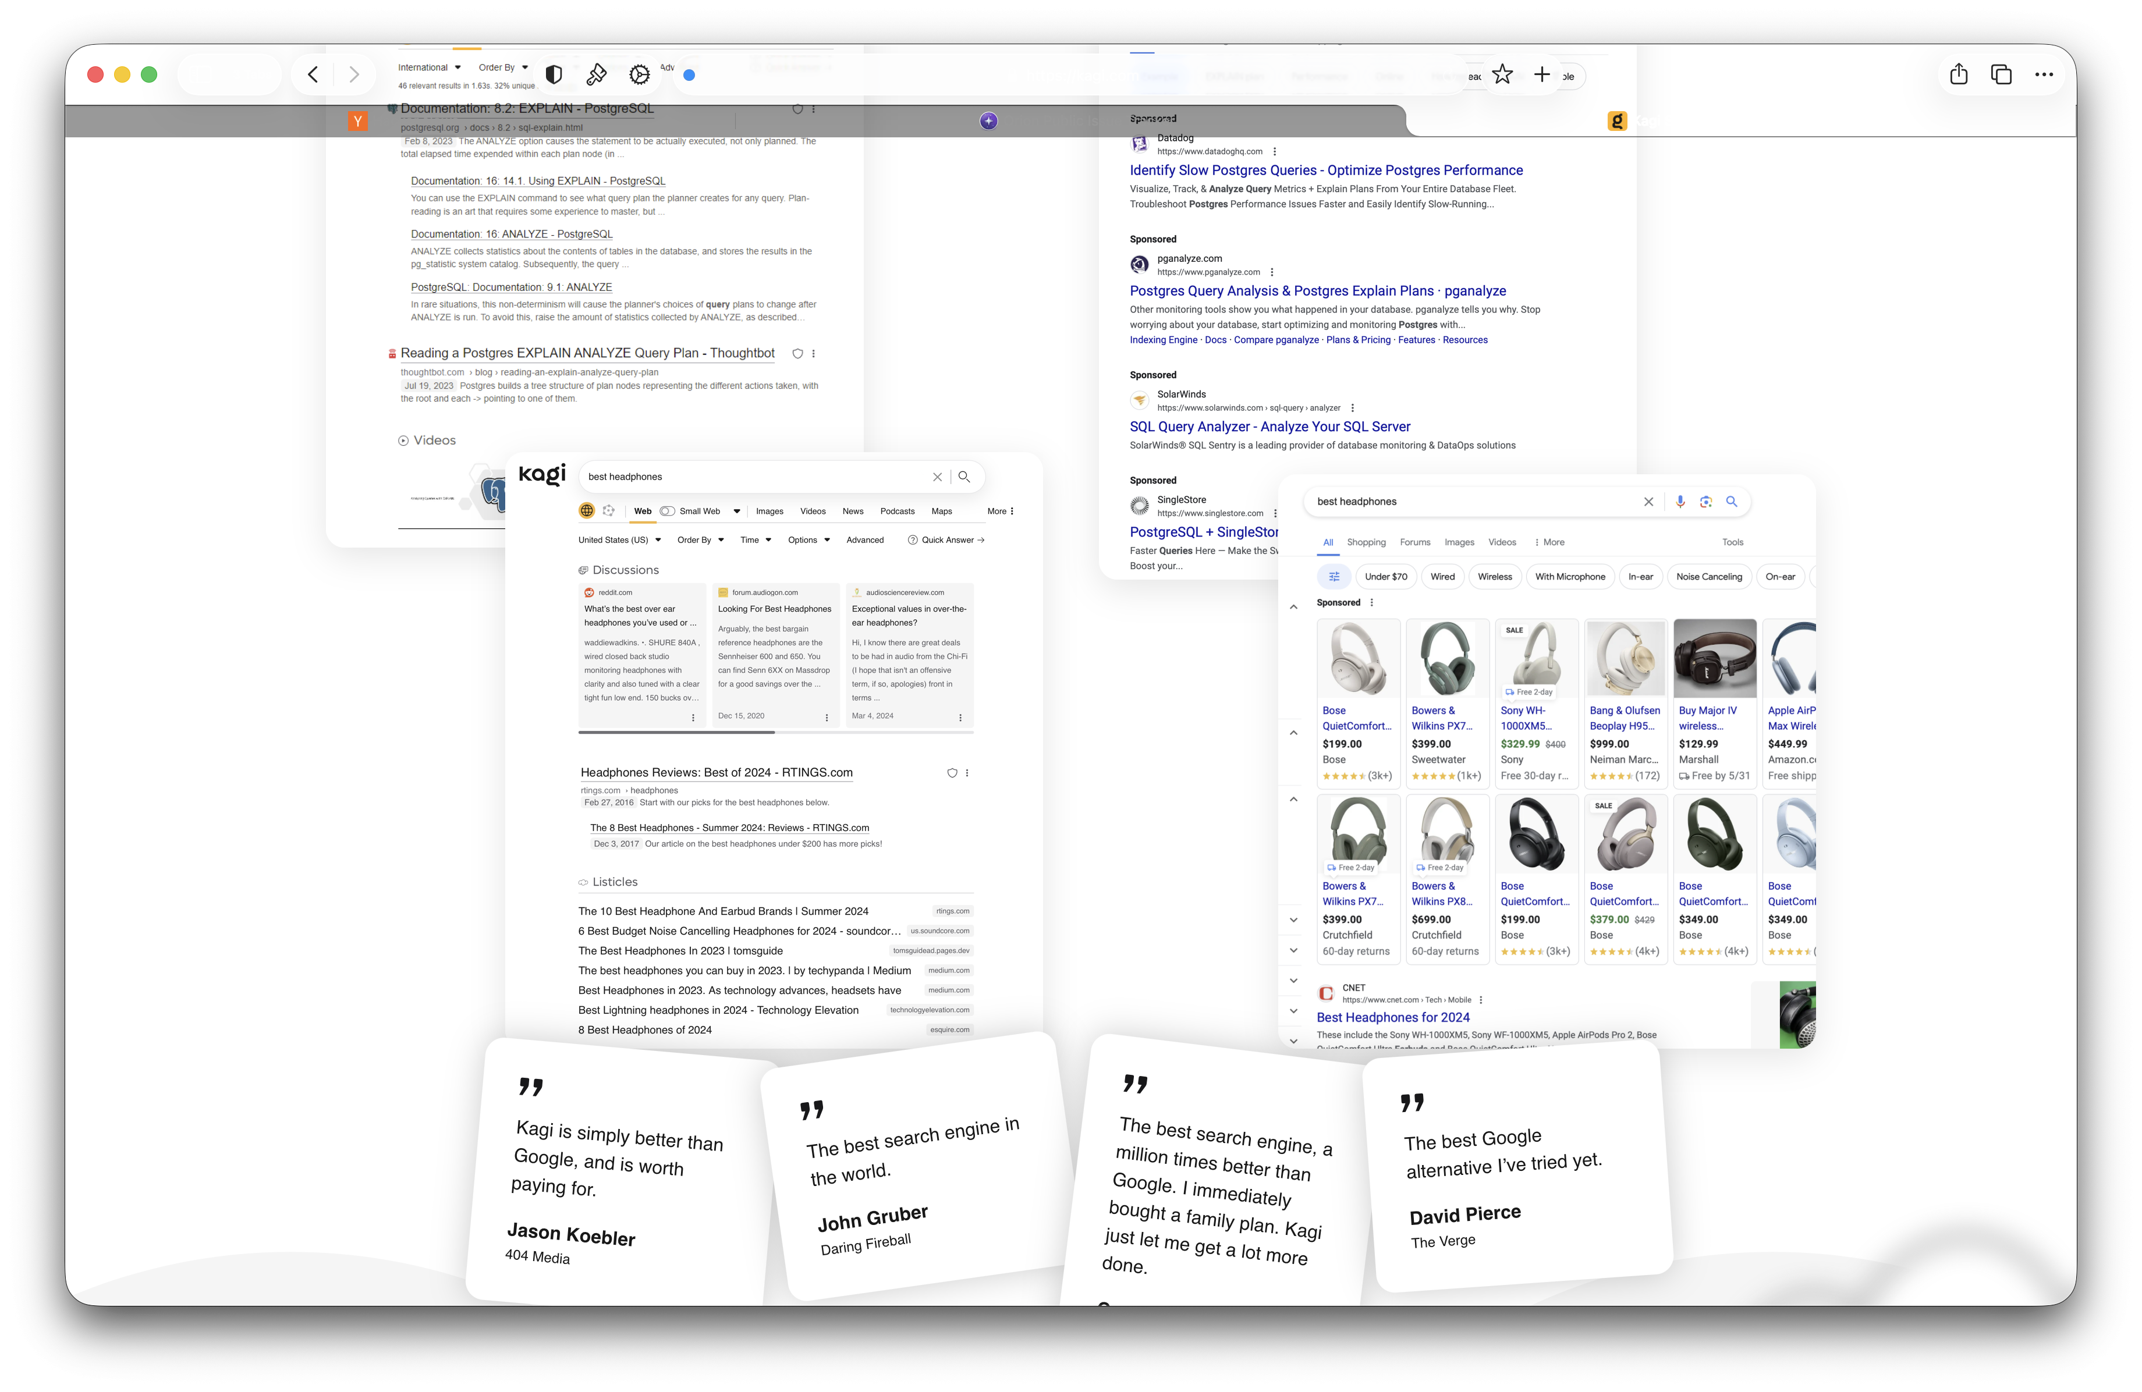Click the microphone voice search icon

pos(1680,501)
